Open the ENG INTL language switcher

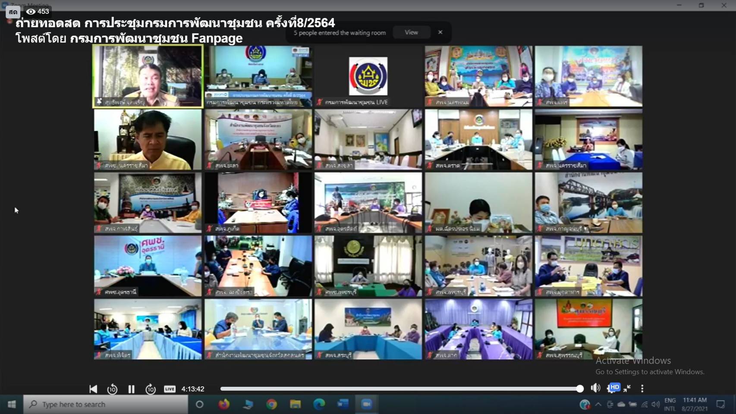coord(670,405)
